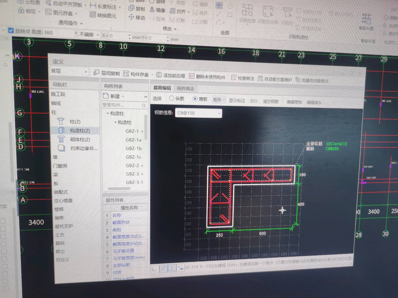Click the 删除未使用构件 icon

click(192, 76)
